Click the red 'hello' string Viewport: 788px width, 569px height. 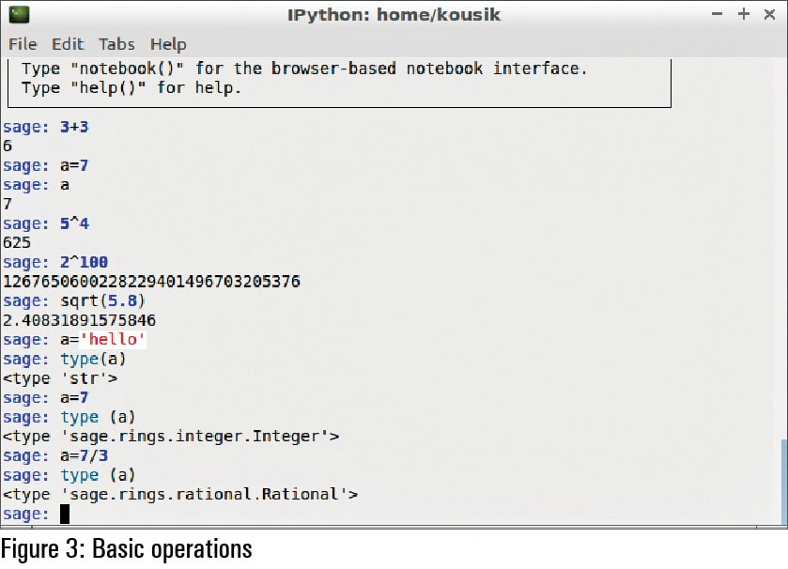point(113,340)
